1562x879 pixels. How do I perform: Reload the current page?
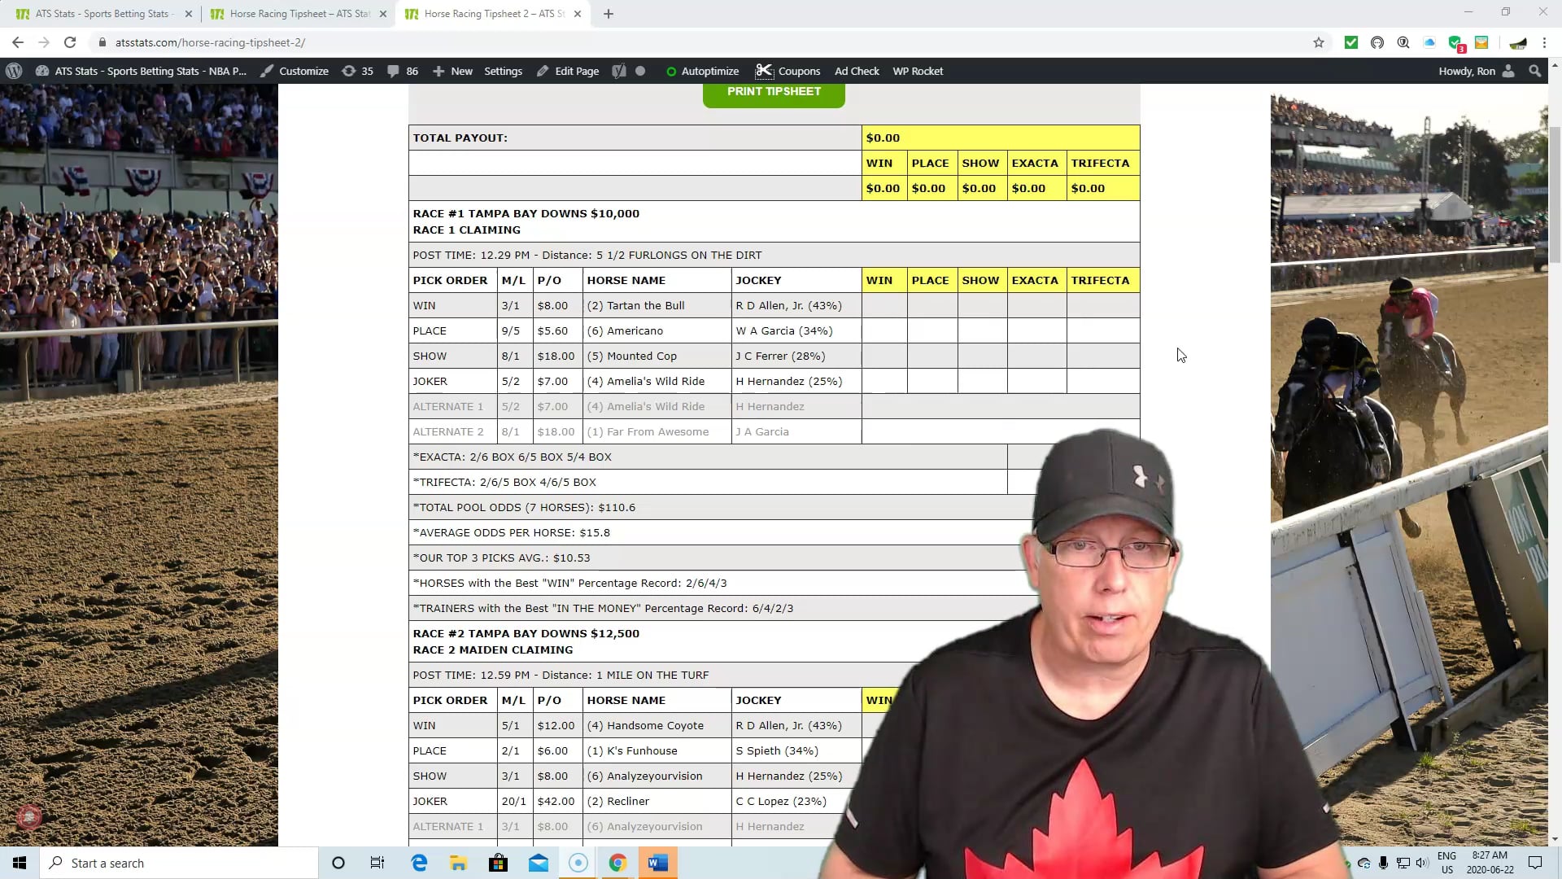(x=70, y=42)
